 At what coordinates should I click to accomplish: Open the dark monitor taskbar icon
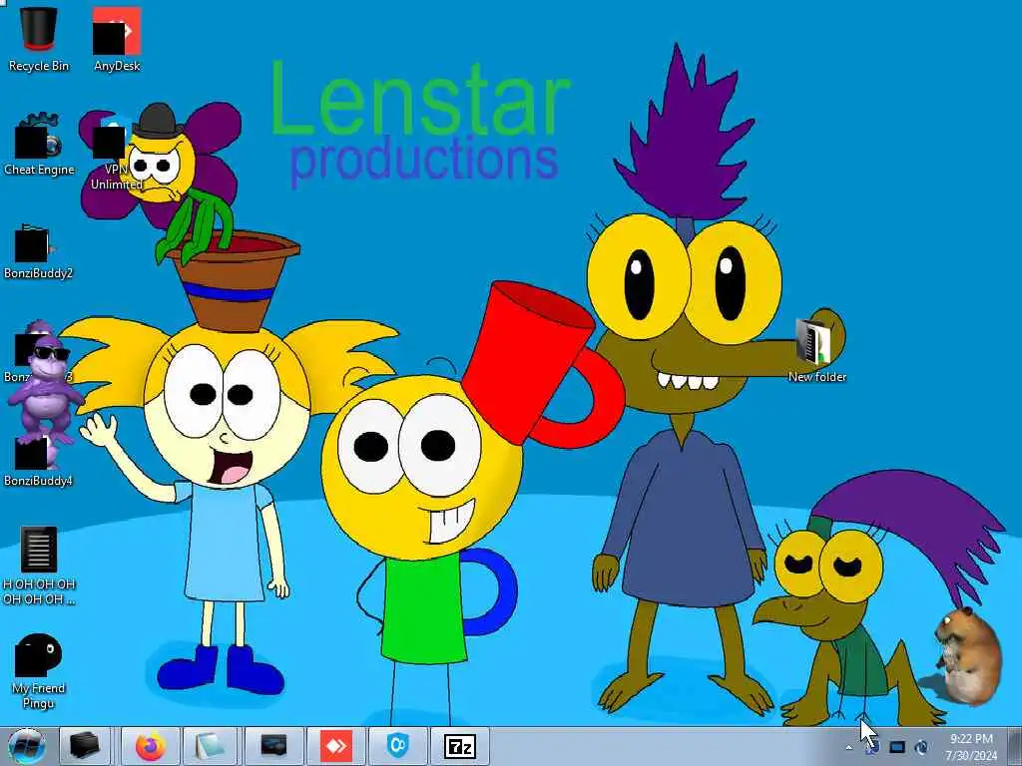273,746
